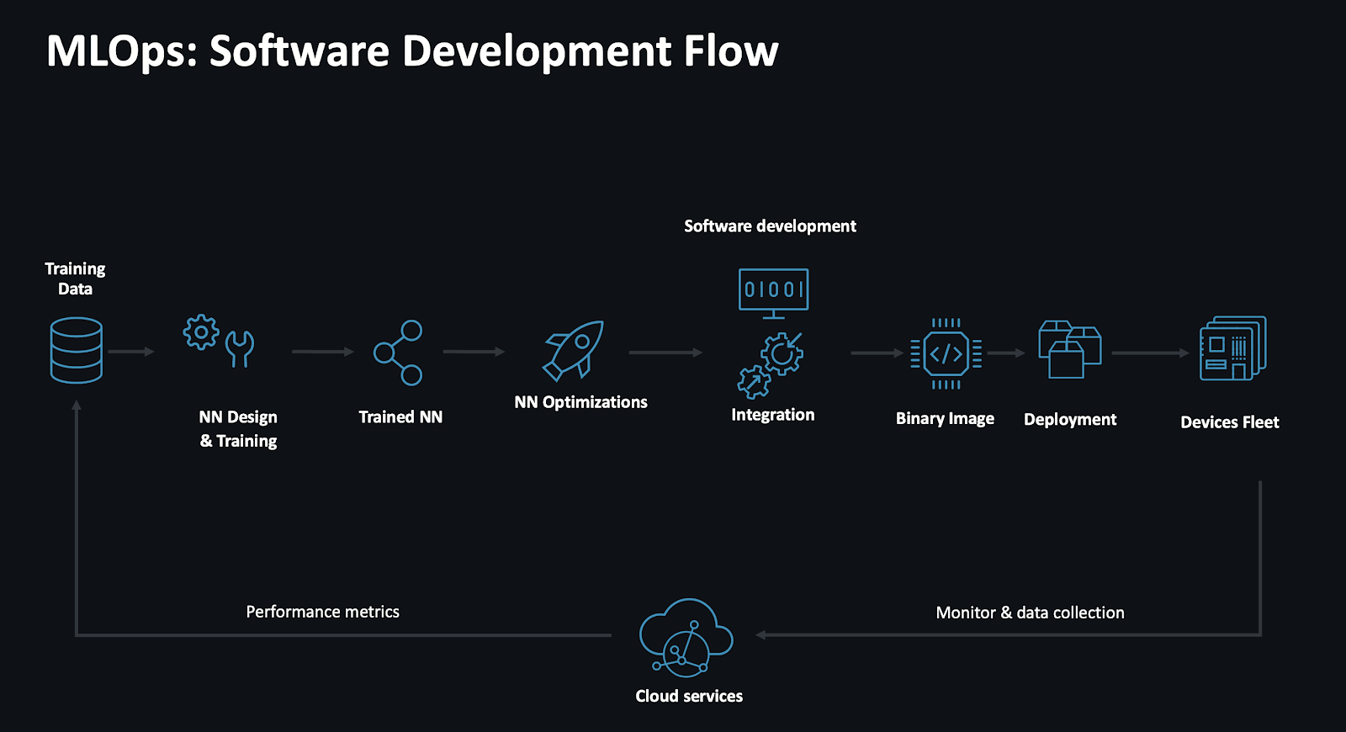Click the 'Software development' heading
The image size is (1346, 732).
coord(770,226)
